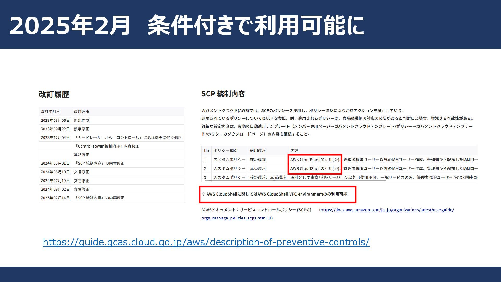The height and width of the screenshot is (282, 501).
Task: Click the AWSドキュメント サービスコントロールポリシー label
Action: click(256, 210)
